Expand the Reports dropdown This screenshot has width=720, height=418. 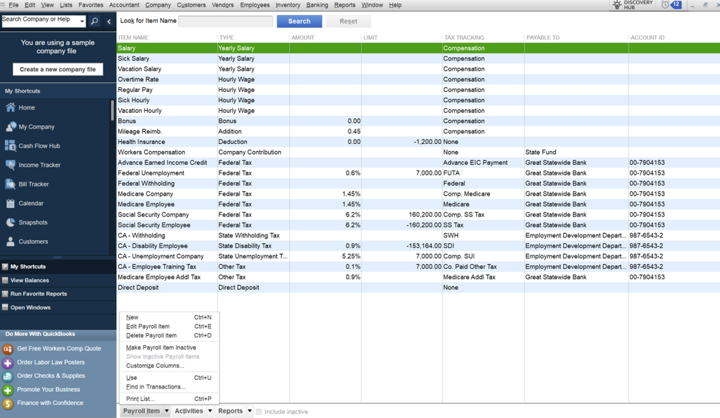point(231,411)
